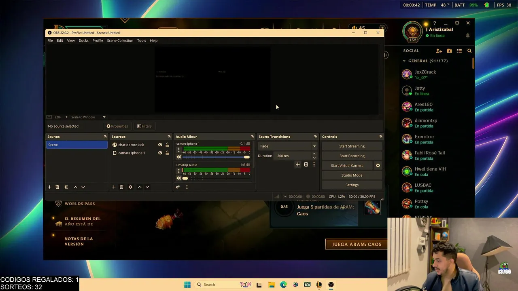
Task: Decrease transition duration with down stepper
Action: (x=314, y=158)
